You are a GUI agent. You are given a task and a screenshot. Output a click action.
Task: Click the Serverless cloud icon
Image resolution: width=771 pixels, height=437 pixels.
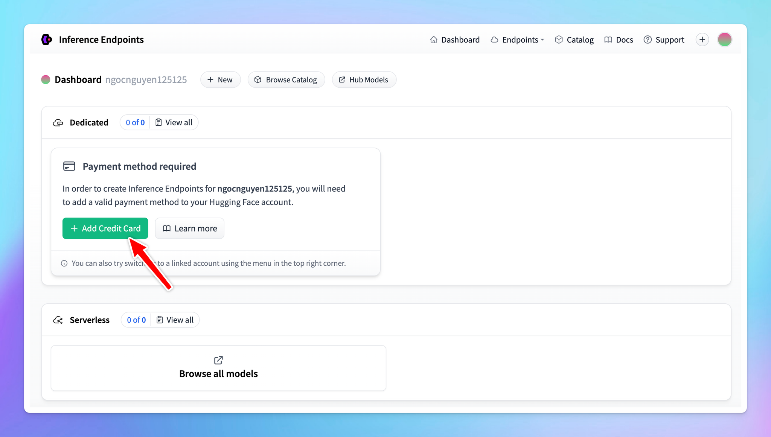click(x=58, y=320)
